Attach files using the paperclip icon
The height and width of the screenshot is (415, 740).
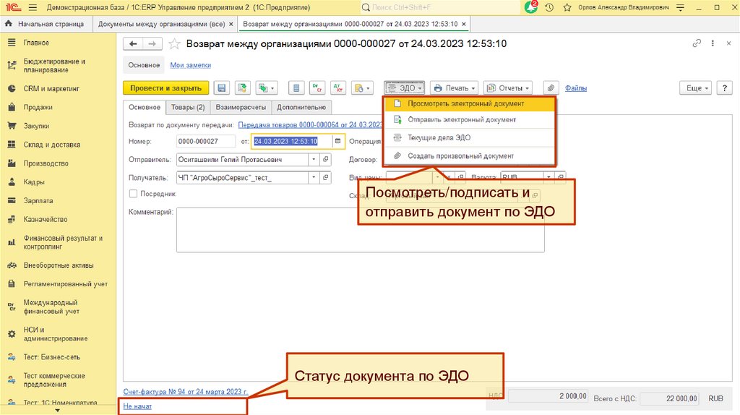point(551,87)
